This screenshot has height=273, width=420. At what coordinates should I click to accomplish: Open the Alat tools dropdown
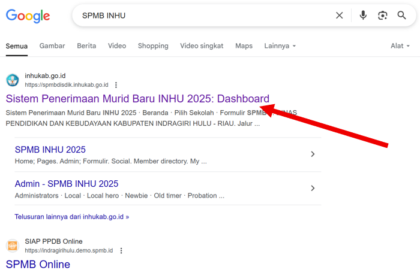[400, 45]
